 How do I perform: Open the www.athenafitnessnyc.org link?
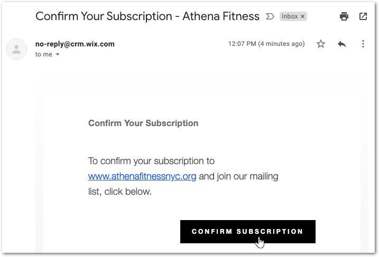pos(142,176)
